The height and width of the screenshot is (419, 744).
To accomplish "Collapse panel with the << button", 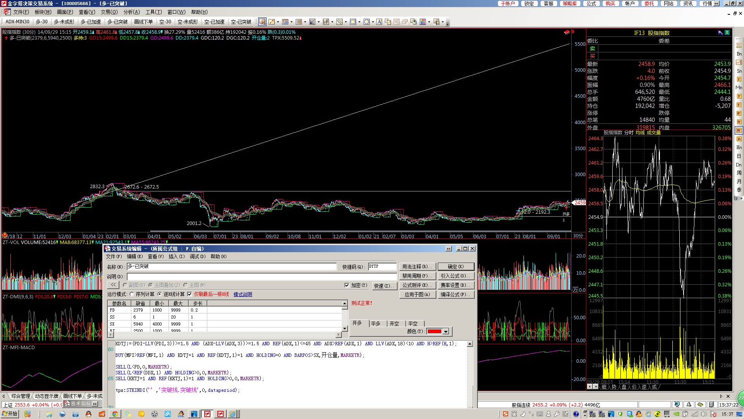I will (113, 285).
